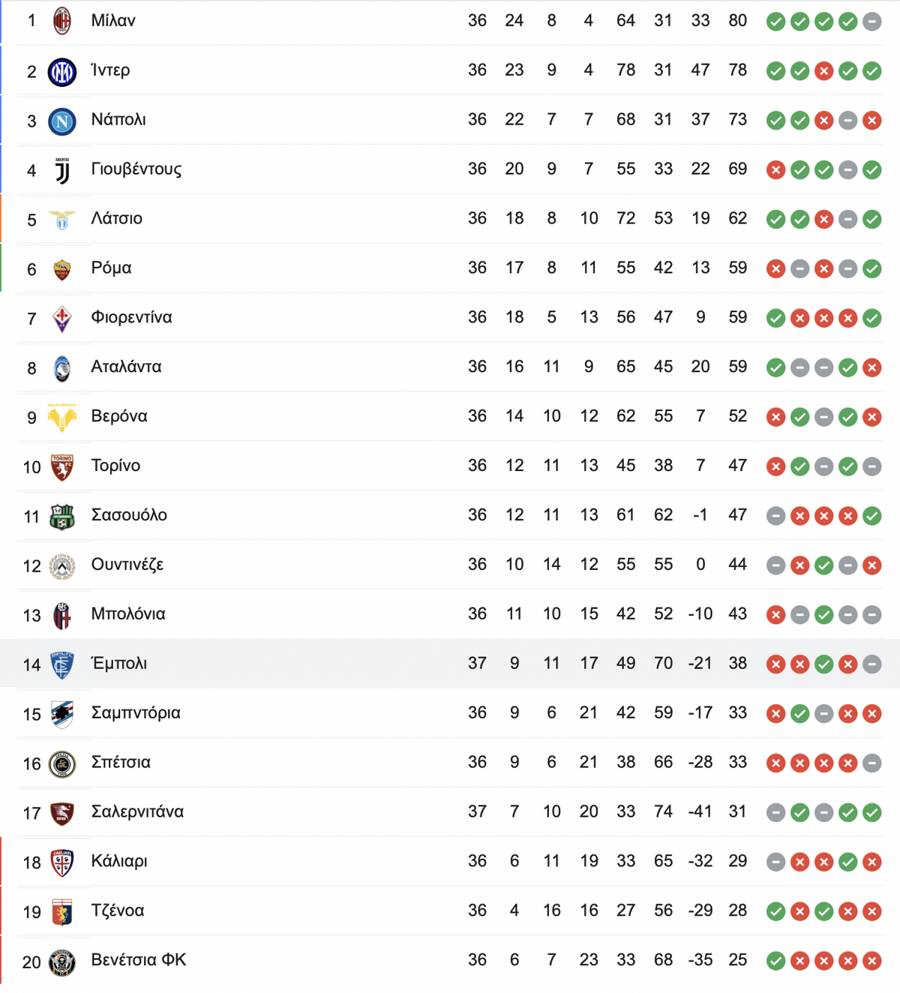Open the Λάτσιο team link
The image size is (900, 993).
tap(116, 218)
